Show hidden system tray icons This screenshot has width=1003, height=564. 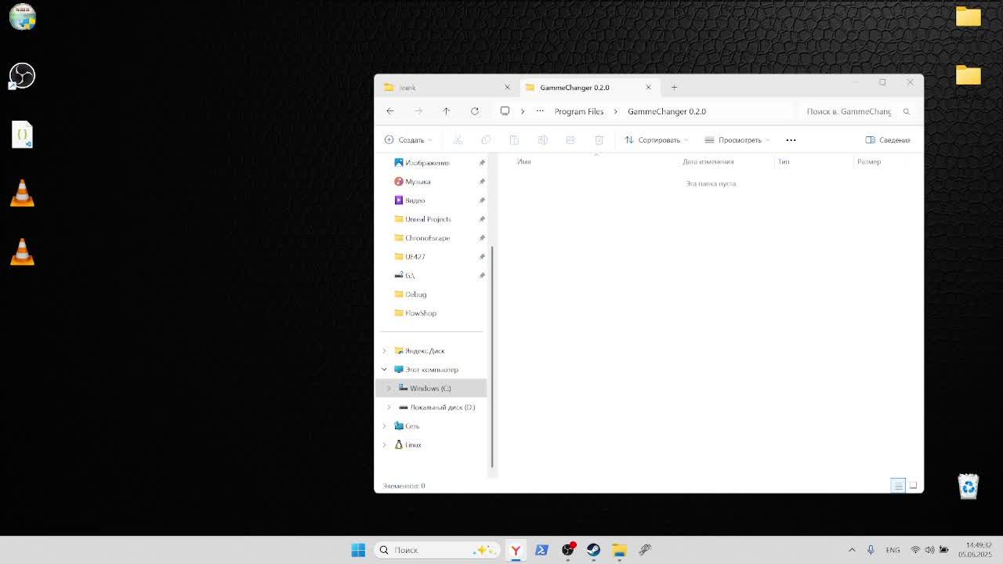852,550
